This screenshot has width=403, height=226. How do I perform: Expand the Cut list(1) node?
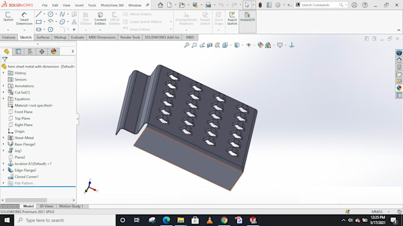point(4,92)
